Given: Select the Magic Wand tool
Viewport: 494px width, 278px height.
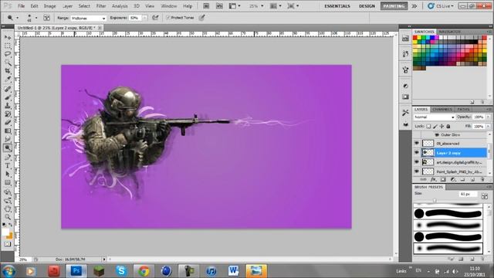Looking at the screenshot, I should tap(8, 63).
